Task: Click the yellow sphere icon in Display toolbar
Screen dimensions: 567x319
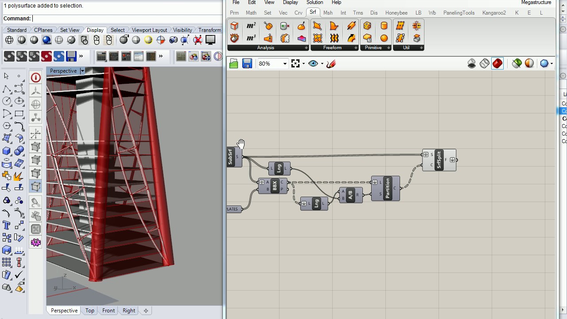Action: tap(148, 40)
